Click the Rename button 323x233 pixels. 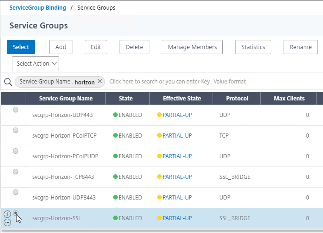301,47
